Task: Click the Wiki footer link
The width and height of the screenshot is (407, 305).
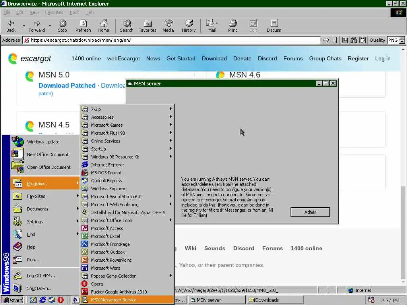Action: tap(190, 248)
